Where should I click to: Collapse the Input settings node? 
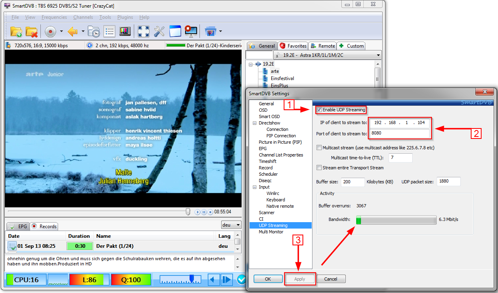[x=254, y=187]
